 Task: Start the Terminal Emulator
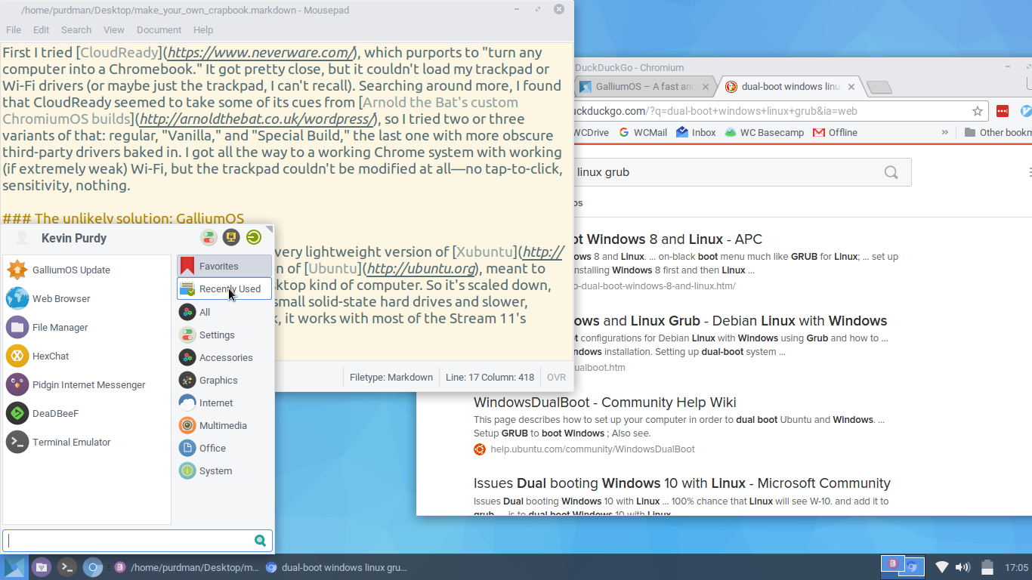pos(87,442)
